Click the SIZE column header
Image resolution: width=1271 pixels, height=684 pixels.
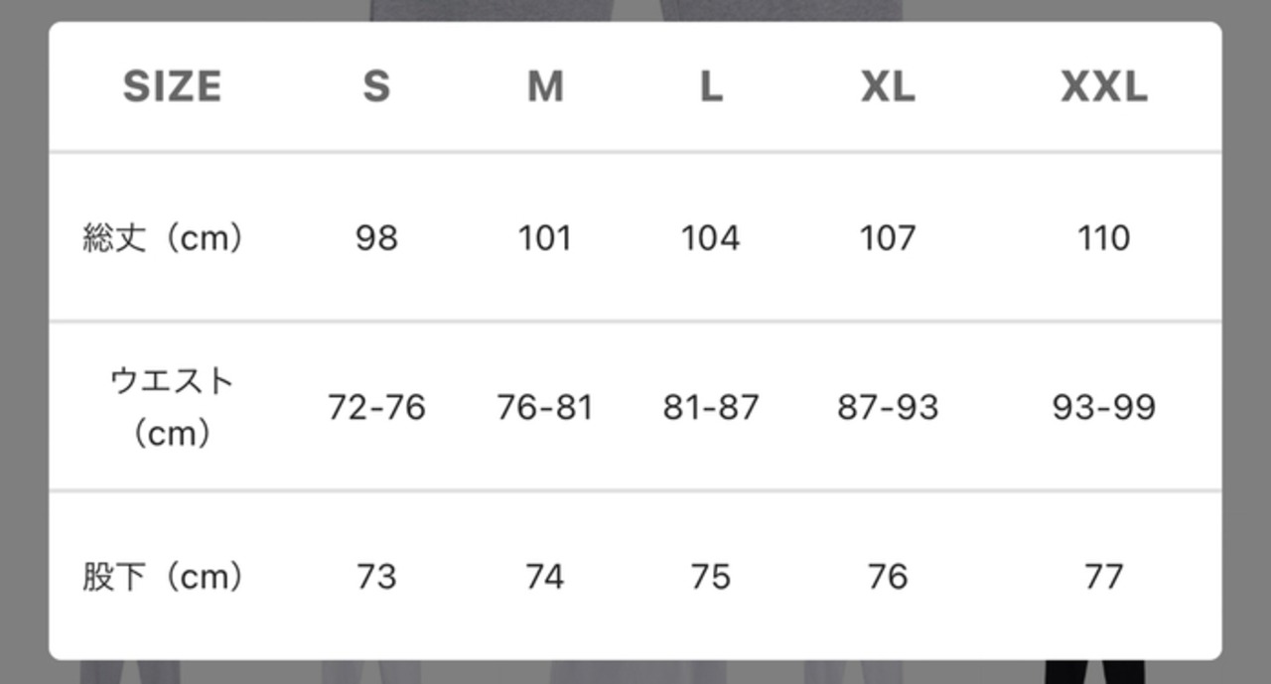tap(172, 87)
